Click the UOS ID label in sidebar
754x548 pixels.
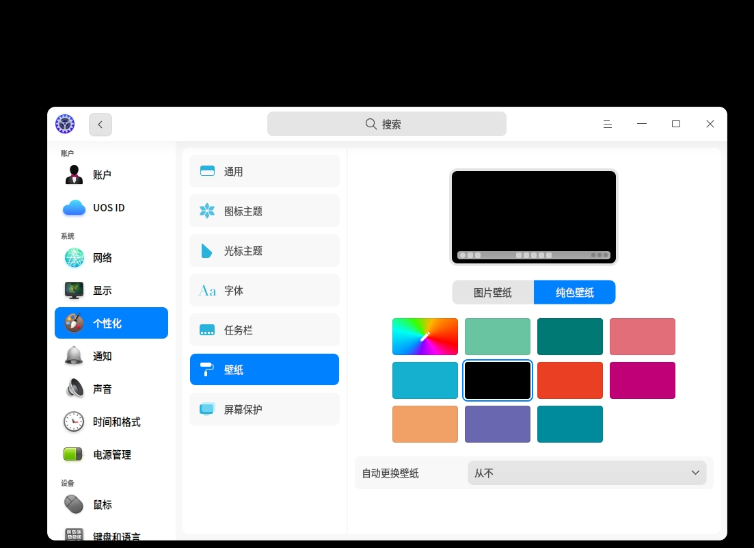click(109, 208)
